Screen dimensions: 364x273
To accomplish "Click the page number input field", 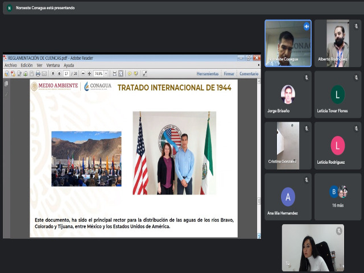I will 67,73.
